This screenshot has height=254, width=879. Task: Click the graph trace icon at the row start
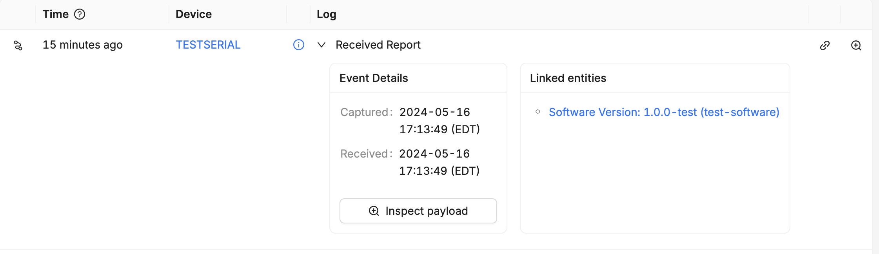click(18, 45)
